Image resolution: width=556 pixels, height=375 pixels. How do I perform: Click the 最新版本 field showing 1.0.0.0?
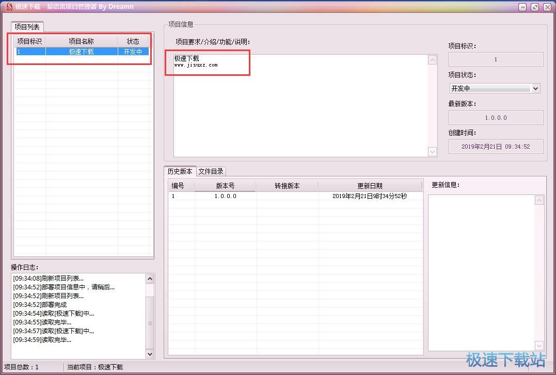(x=496, y=118)
